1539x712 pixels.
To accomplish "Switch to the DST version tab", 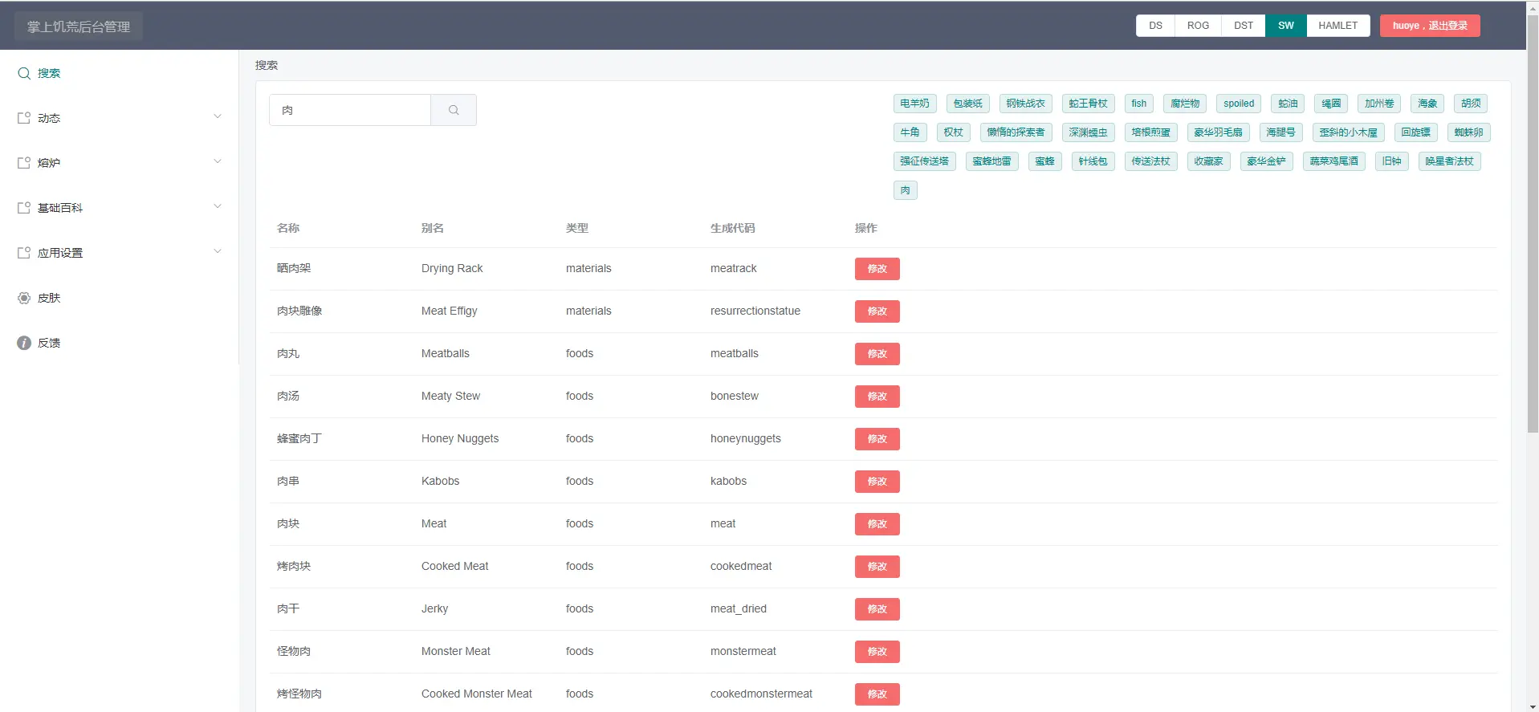I will click(x=1244, y=26).
